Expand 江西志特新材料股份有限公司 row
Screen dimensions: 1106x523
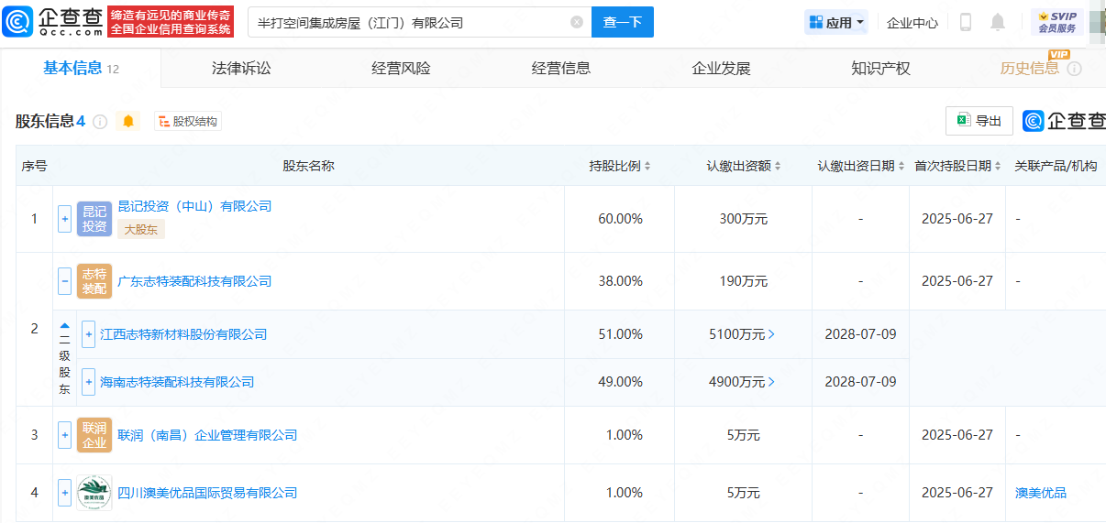coord(88,334)
